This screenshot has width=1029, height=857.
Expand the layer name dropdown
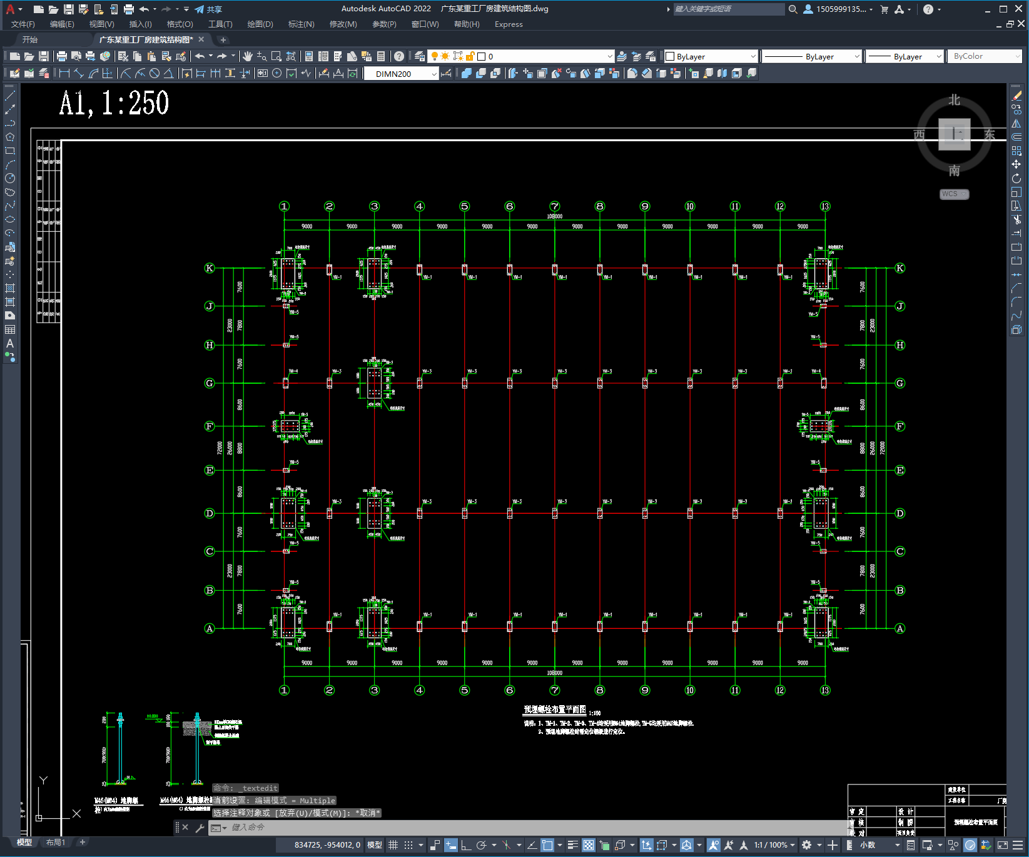pos(610,56)
